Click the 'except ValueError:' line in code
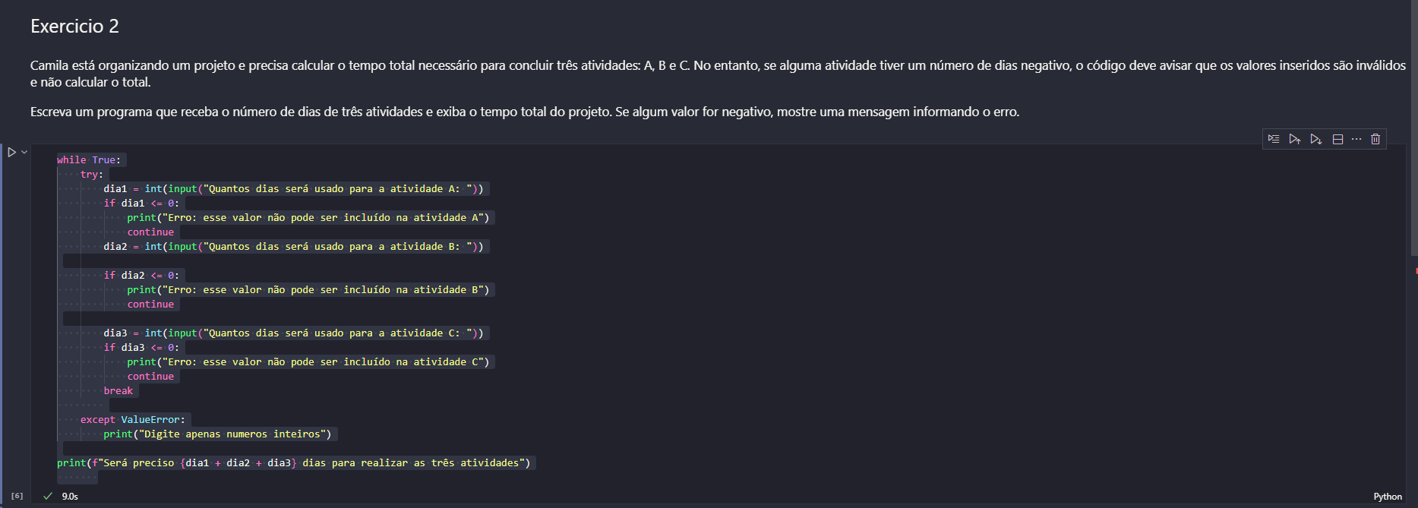Viewport: 1418px width, 508px height. (x=132, y=420)
